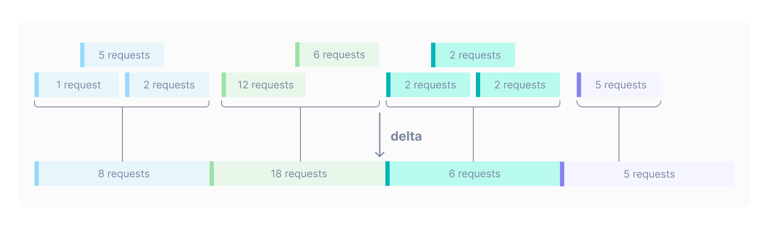Select the "18 requests" summary bar
The height and width of the screenshot is (229, 769).
tap(299, 174)
